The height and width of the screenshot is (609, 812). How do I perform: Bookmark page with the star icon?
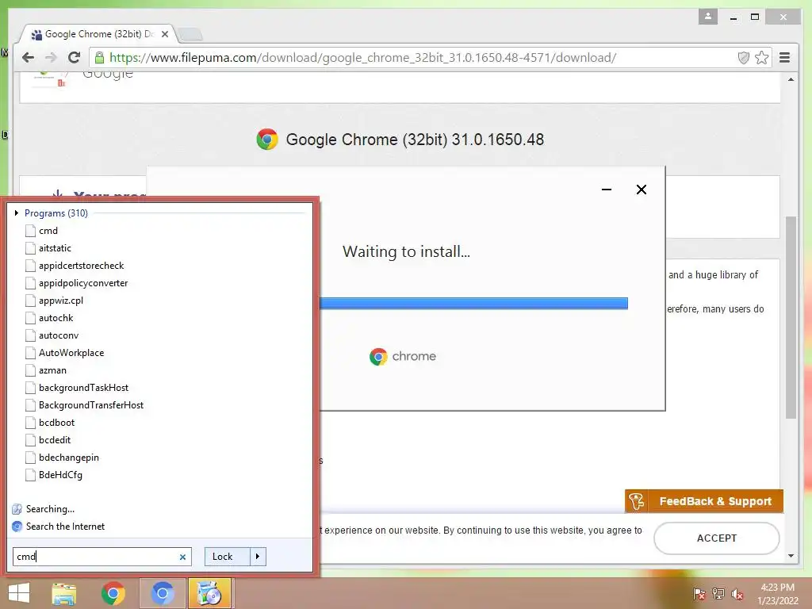coord(761,57)
